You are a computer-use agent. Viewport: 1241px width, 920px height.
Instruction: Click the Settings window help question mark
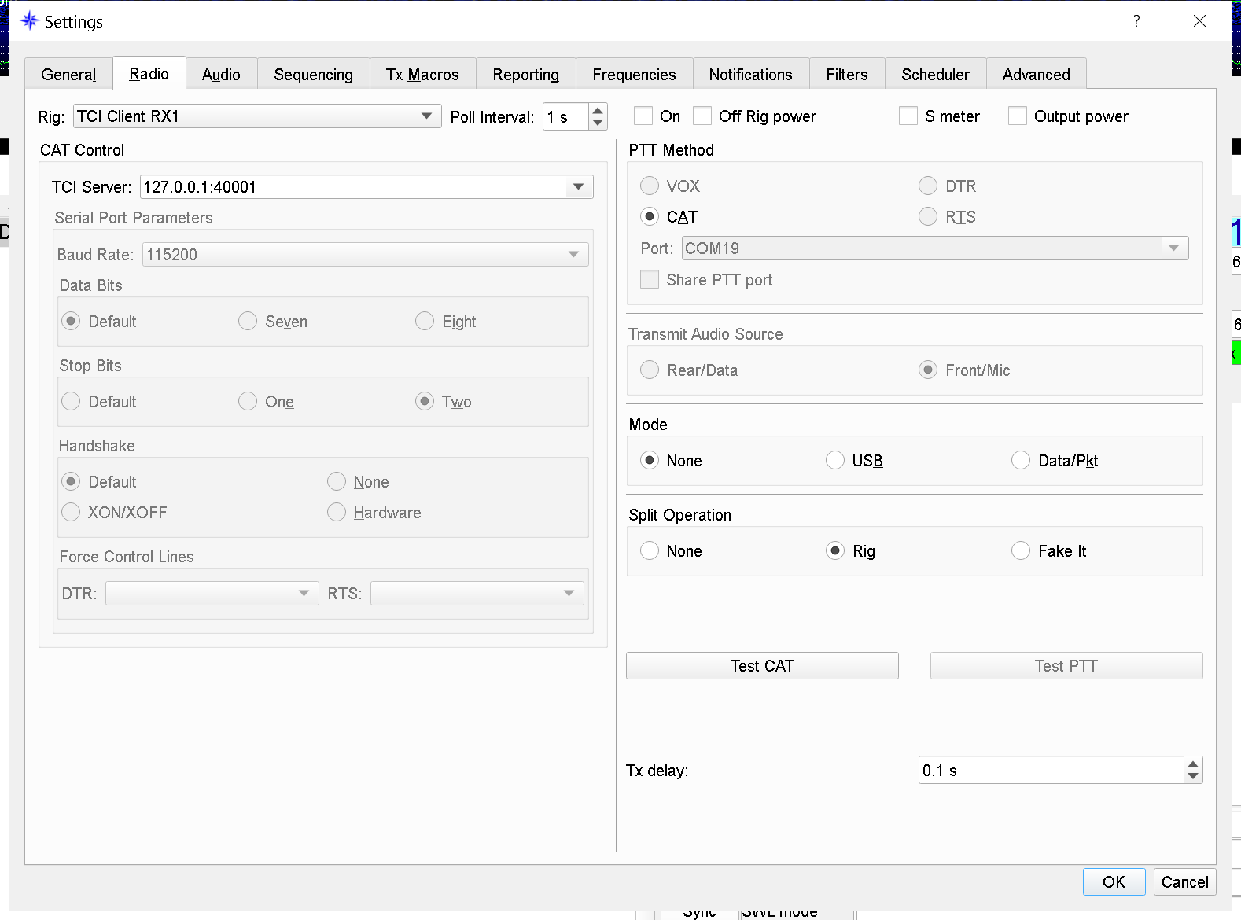(1136, 21)
